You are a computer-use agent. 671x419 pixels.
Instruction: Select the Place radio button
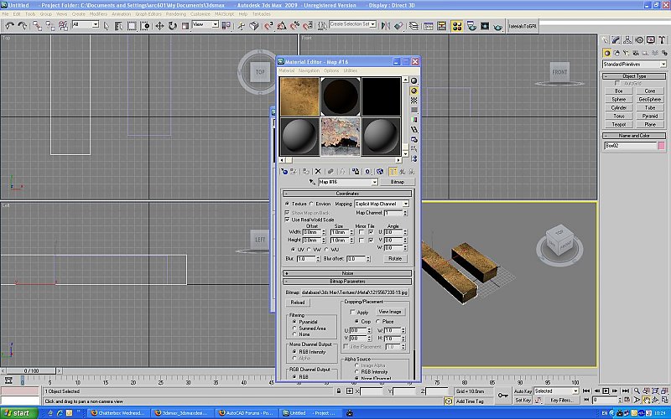[x=377, y=321]
